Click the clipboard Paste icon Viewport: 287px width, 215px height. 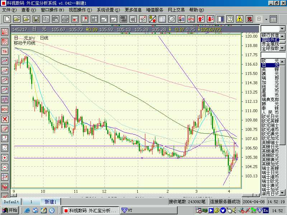tap(56, 19)
